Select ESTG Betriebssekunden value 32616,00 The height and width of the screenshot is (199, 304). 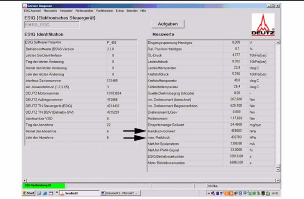pyautogui.click(x=236, y=156)
